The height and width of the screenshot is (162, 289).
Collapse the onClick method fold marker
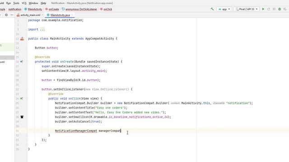point(27,99)
